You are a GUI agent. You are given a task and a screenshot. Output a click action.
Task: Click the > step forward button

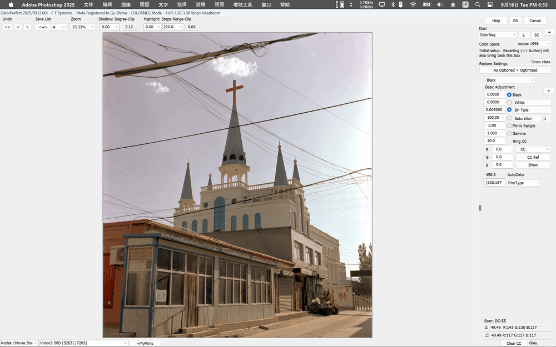[27, 27]
